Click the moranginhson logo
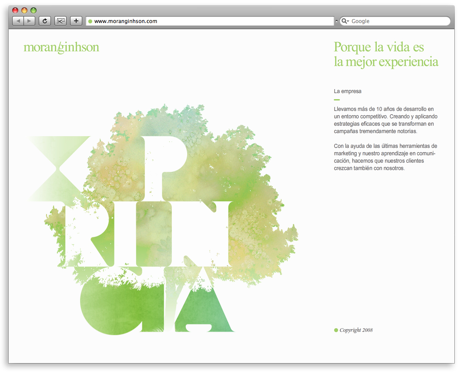The width and height of the screenshot is (460, 374). click(61, 47)
